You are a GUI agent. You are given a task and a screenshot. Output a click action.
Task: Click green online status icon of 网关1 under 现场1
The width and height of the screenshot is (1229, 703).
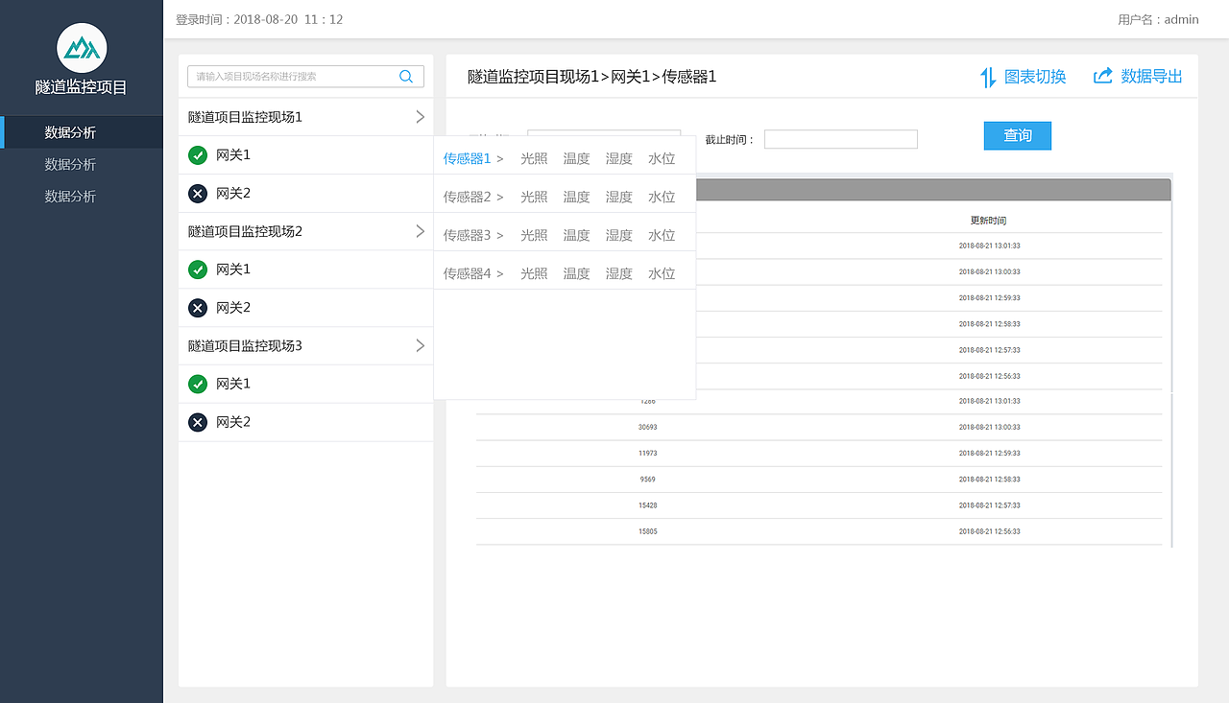coord(197,154)
